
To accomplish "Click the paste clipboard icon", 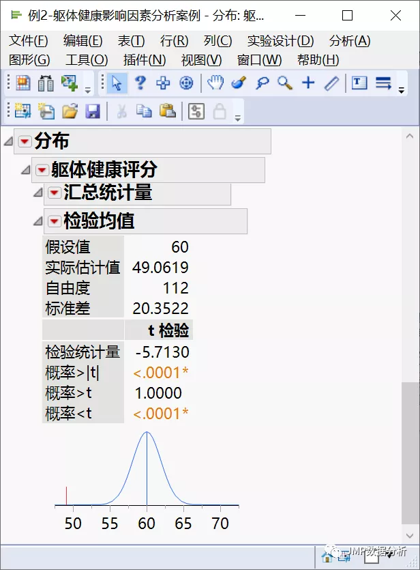I will (167, 111).
